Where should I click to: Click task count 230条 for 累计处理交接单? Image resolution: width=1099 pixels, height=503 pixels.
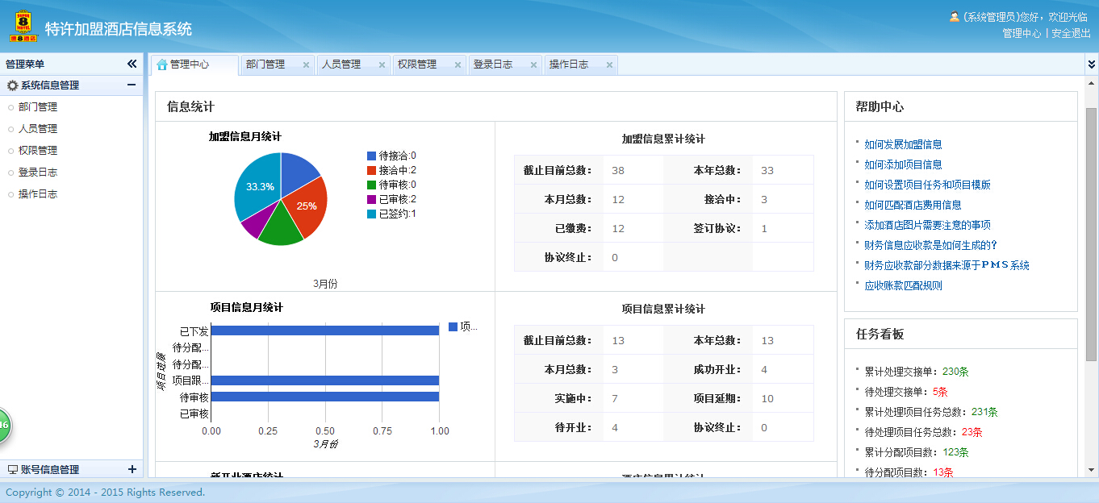[x=955, y=372]
